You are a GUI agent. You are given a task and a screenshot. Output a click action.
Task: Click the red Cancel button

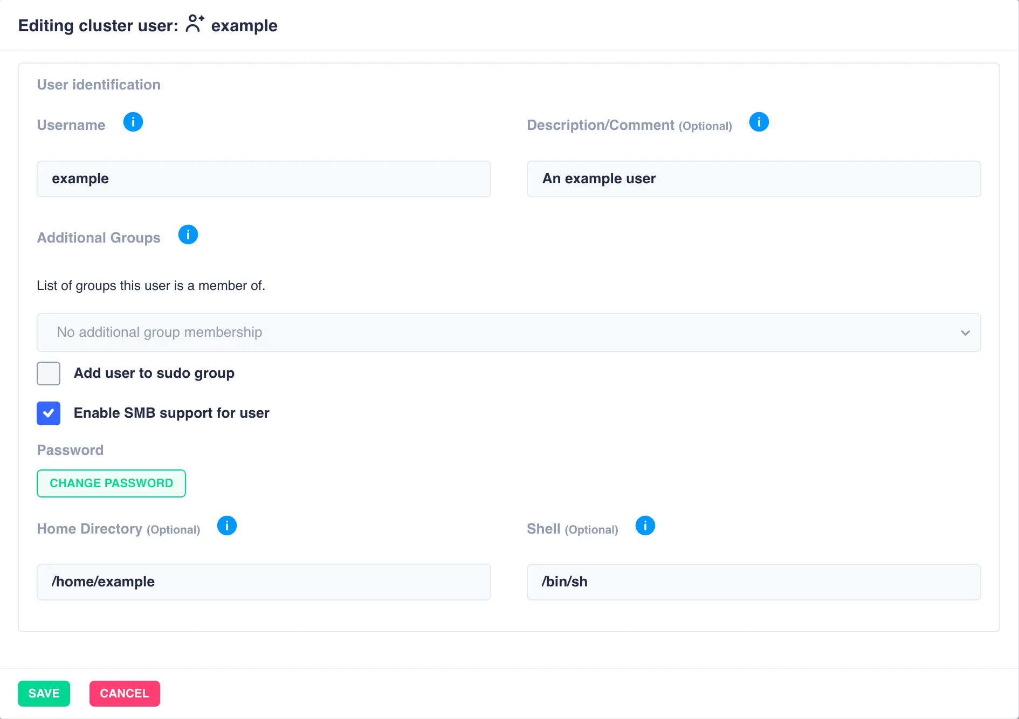(125, 694)
